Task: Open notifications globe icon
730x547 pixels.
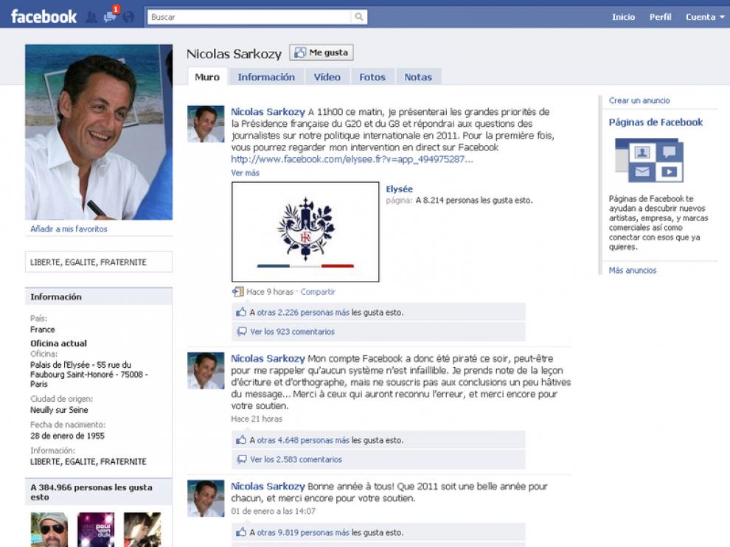Action: coord(128,17)
